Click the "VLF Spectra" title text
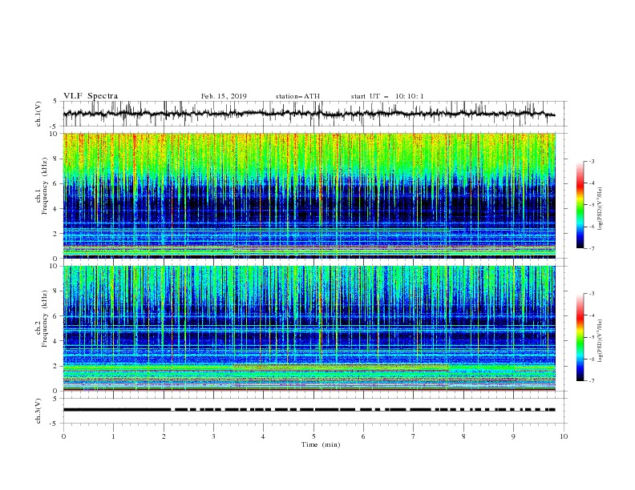The width and height of the screenshot is (635, 490). pyautogui.click(x=91, y=96)
